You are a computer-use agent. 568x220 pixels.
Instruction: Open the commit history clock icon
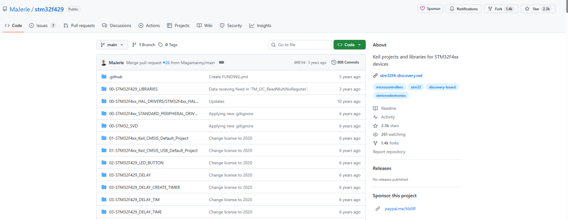click(333, 62)
